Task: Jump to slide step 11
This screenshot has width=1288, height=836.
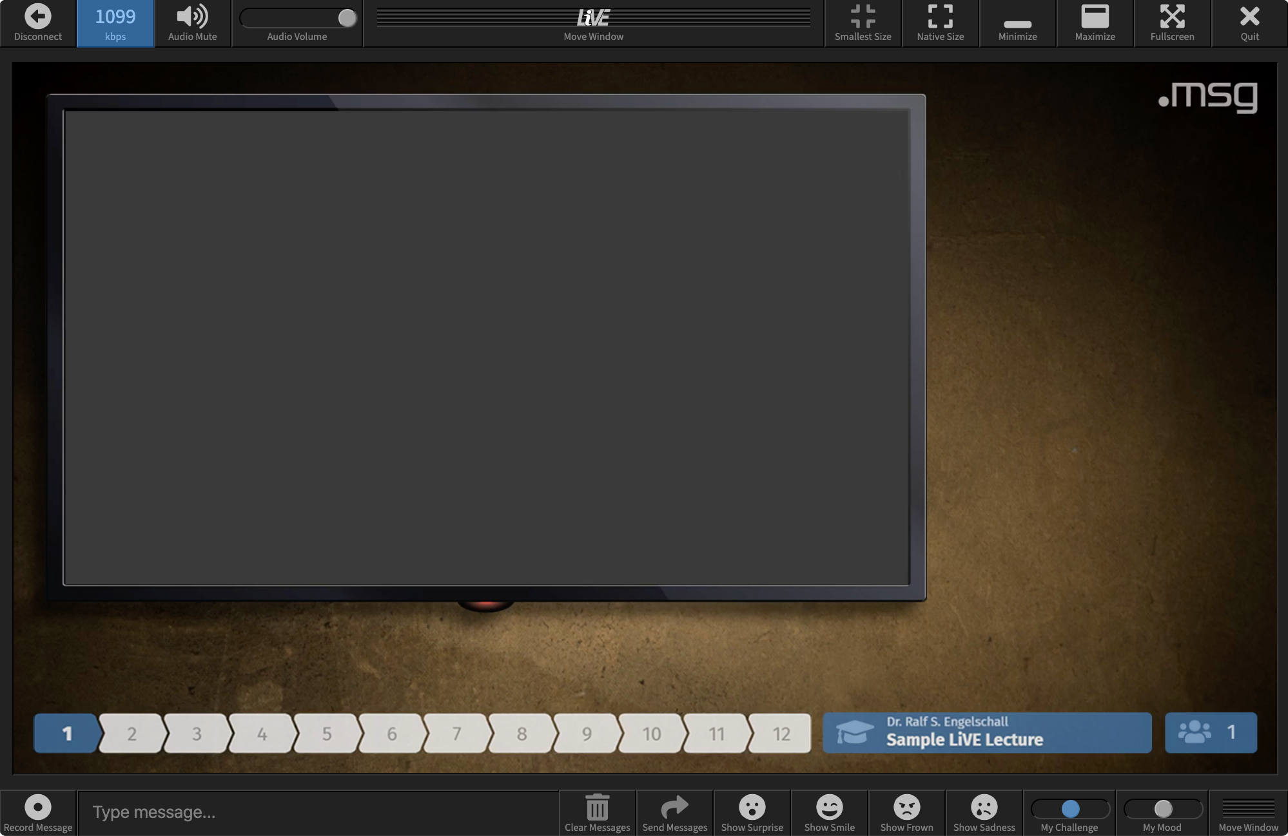Action: (x=717, y=733)
